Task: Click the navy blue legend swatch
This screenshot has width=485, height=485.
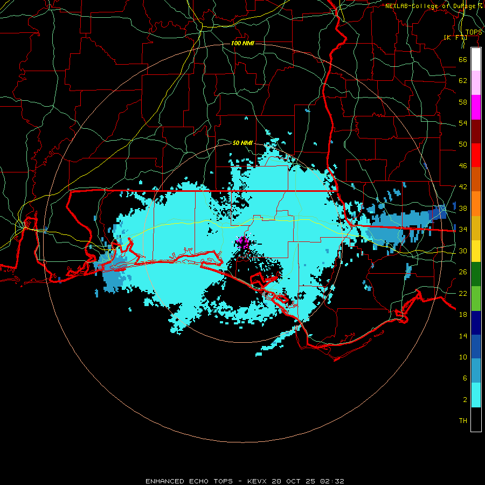Action: [476, 323]
